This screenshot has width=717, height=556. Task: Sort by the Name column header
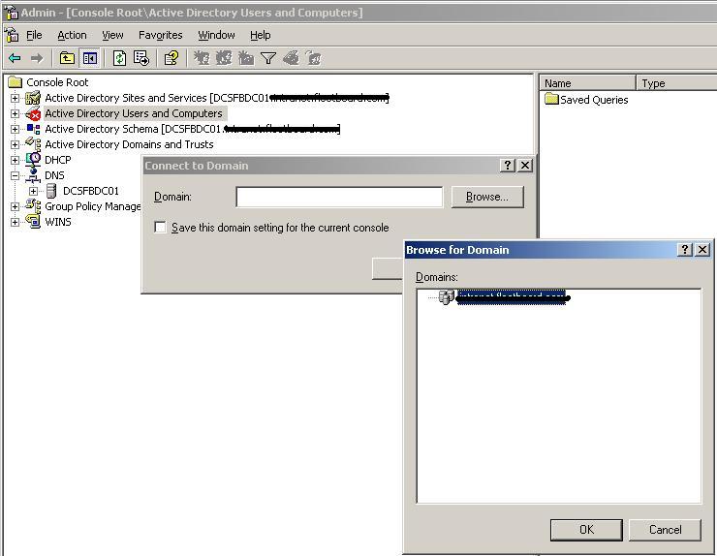click(x=587, y=83)
